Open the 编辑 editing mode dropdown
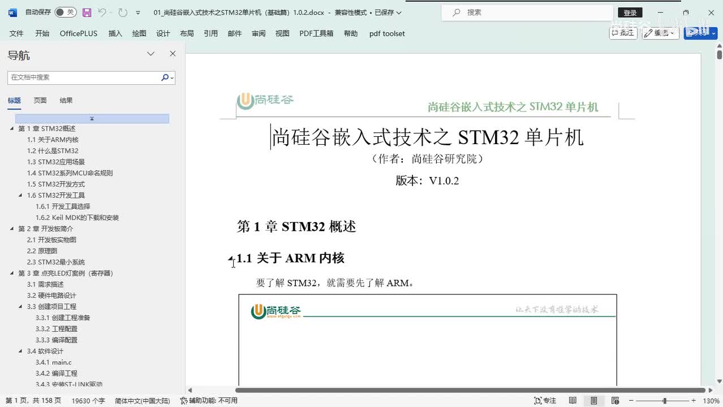 661,33
